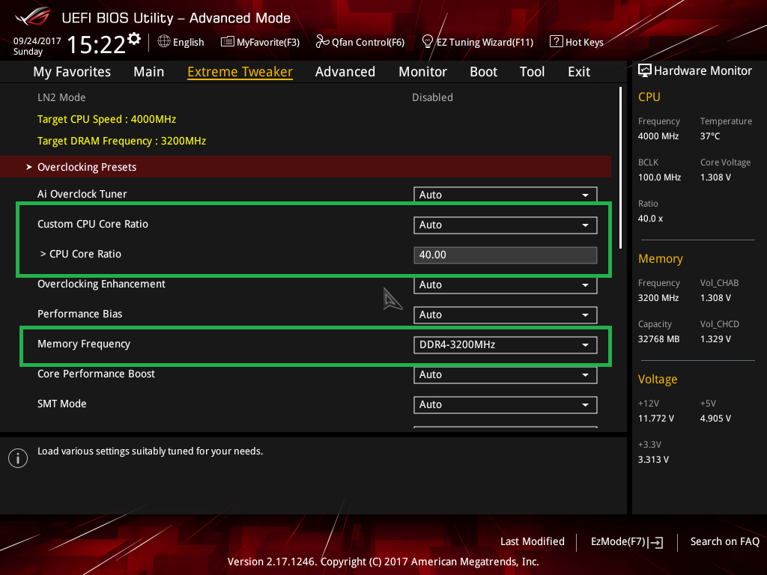
Task: Click Target CPU Speed : 4000MHz text
Action: click(x=106, y=119)
